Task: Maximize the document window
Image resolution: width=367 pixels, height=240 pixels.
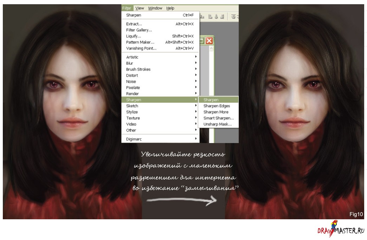Action: [202, 41]
